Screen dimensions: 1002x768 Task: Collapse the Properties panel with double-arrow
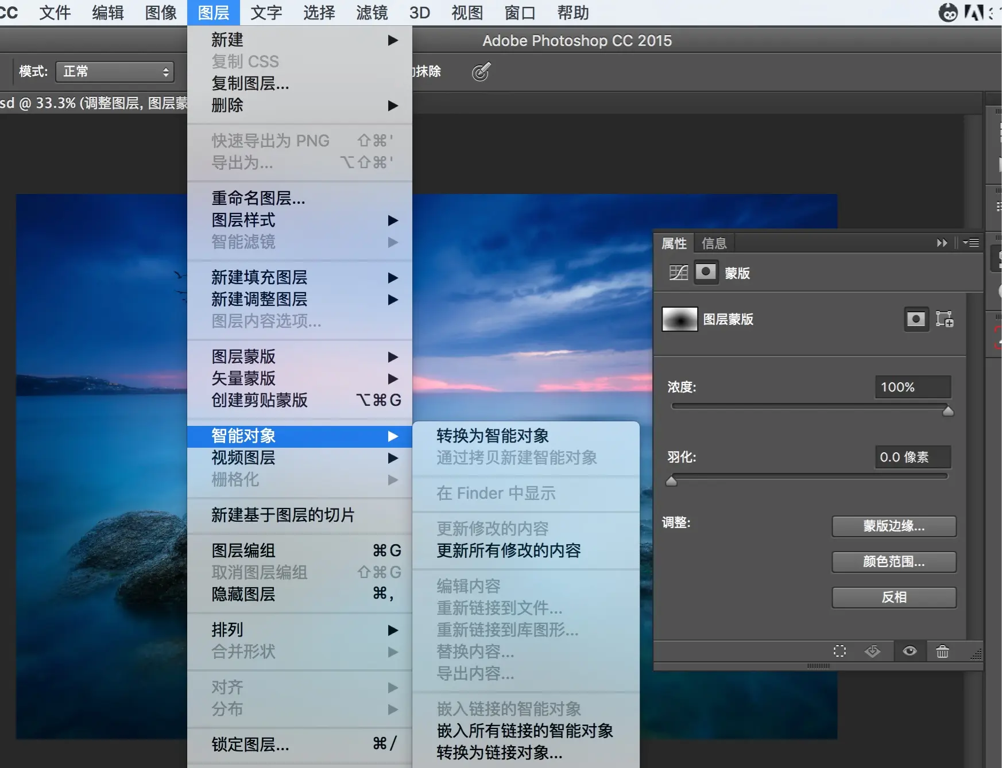[942, 243]
